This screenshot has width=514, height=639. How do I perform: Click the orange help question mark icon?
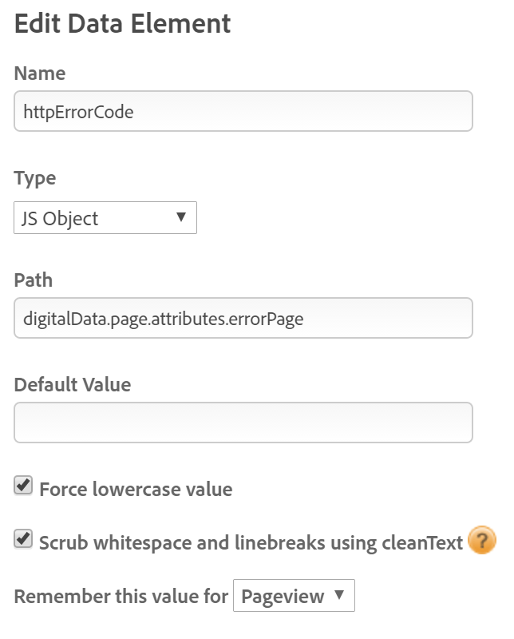click(482, 541)
